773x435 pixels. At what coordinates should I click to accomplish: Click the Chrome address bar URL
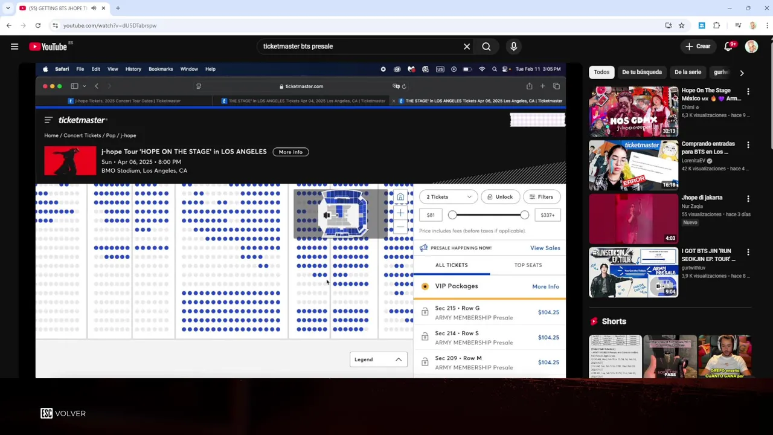coord(110,25)
